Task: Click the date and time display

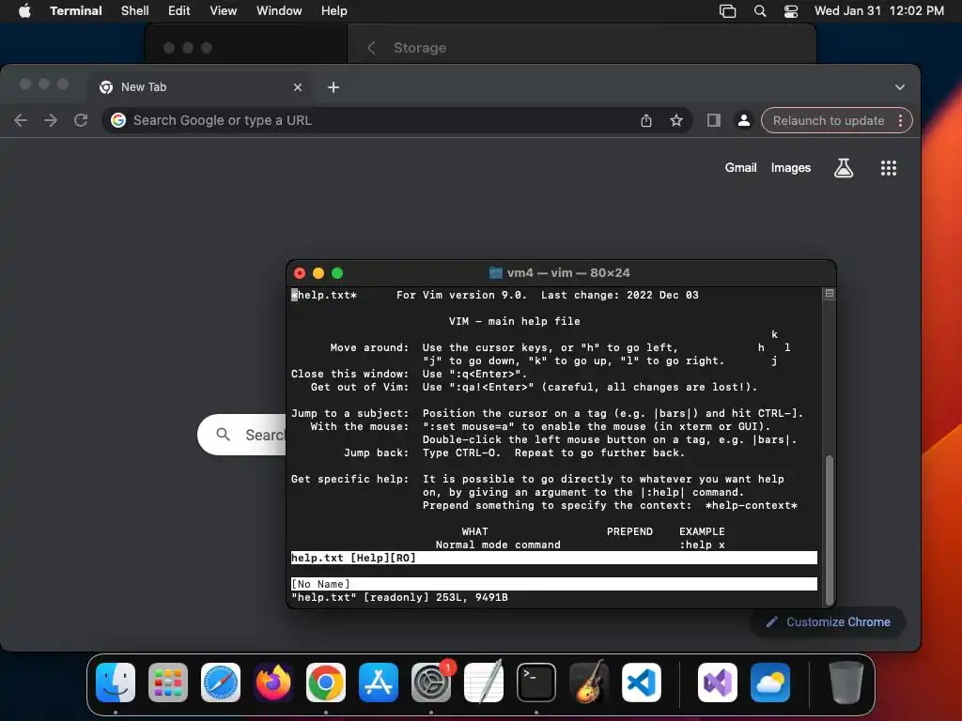Action: point(879,11)
